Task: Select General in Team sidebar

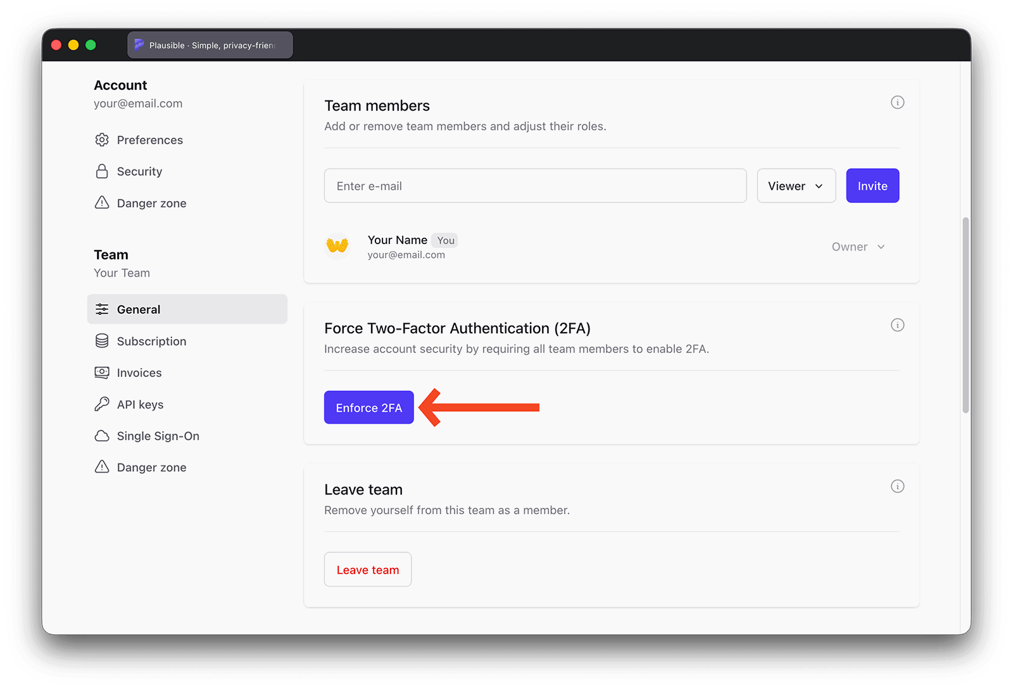Action: pyautogui.click(x=187, y=309)
